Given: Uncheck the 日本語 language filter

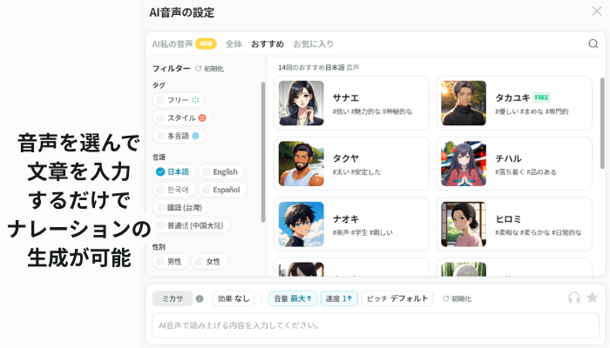Looking at the screenshot, I should (174, 171).
